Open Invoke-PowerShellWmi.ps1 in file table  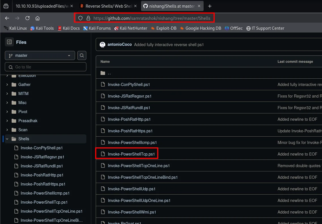point(132,212)
